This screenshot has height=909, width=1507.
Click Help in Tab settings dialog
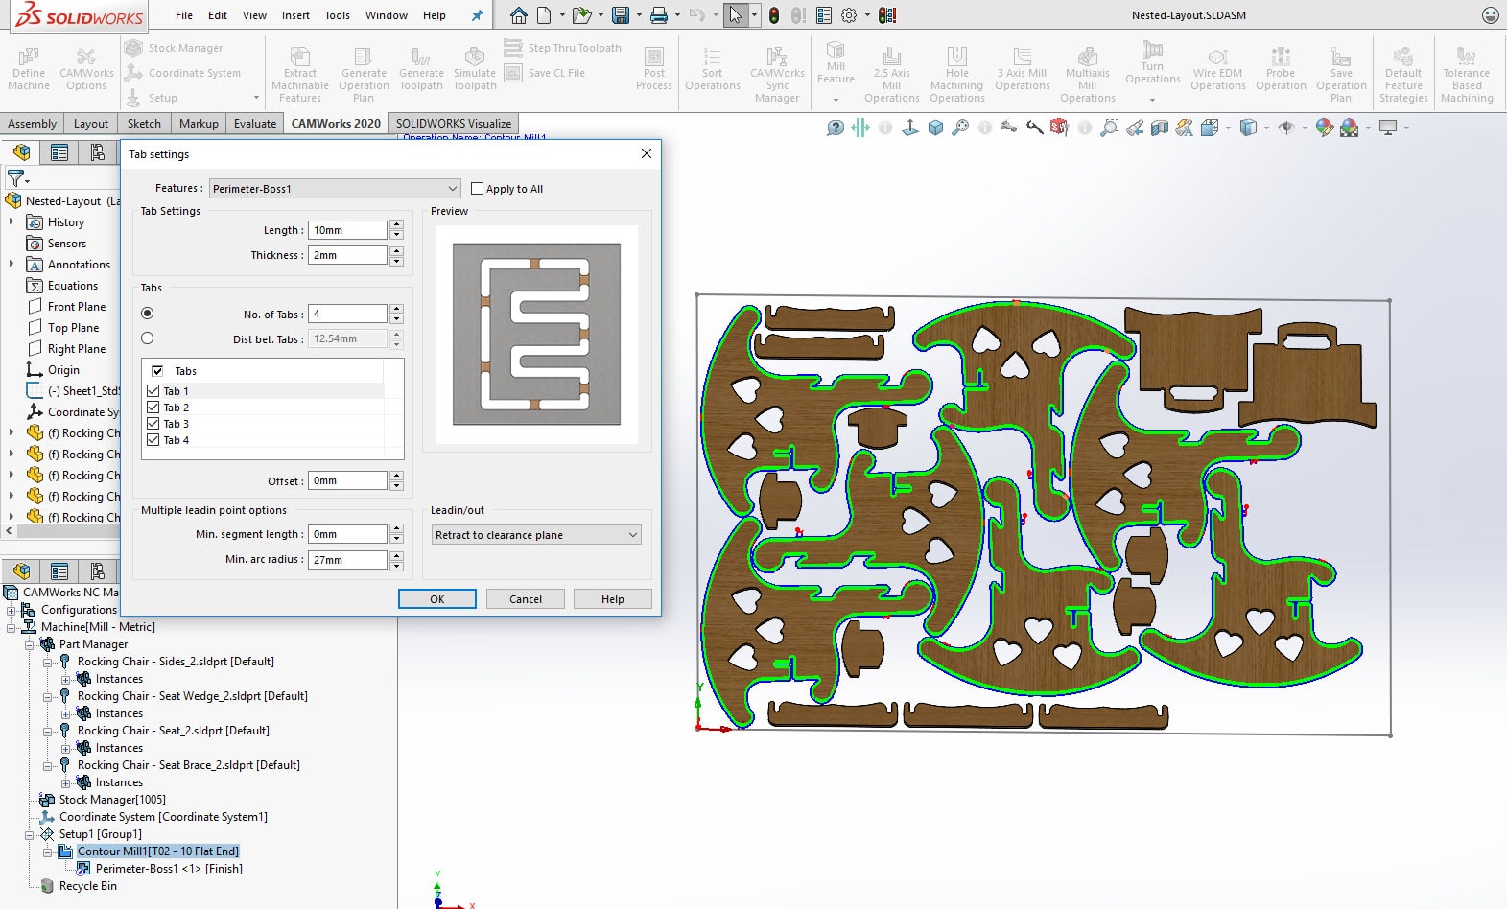coord(612,599)
